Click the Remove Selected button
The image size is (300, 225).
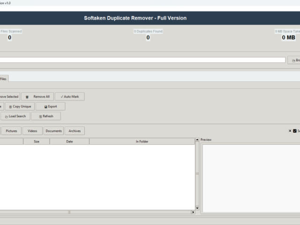point(9,97)
